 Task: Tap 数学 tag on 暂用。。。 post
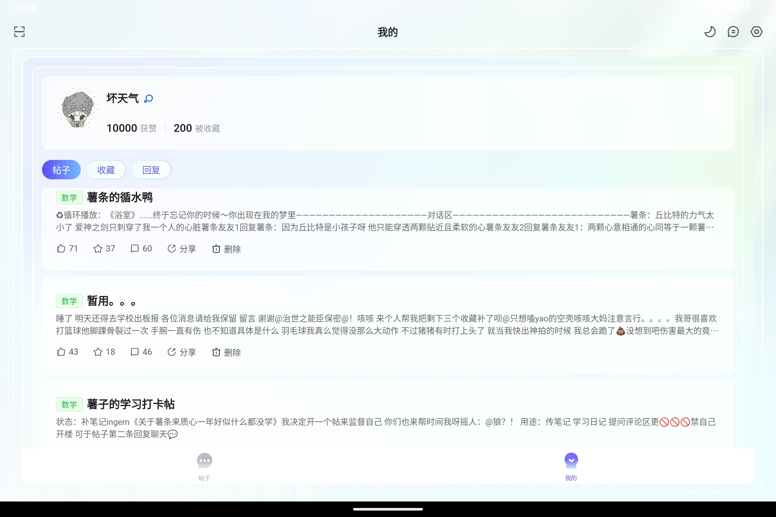pyautogui.click(x=69, y=301)
